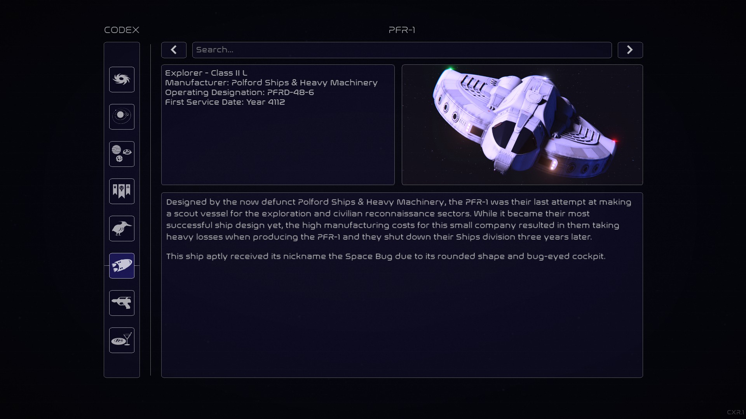Open the ray gun weapons category
This screenshot has width=746, height=419.
pyautogui.click(x=122, y=303)
